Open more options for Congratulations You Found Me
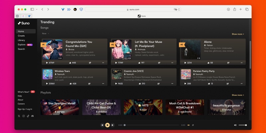The width and height of the screenshot is (266, 133). coord(103,63)
